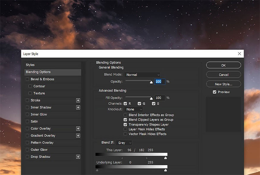Enable the Texture checkbox
Viewport: 260px width, 175px height.
click(x=30, y=93)
